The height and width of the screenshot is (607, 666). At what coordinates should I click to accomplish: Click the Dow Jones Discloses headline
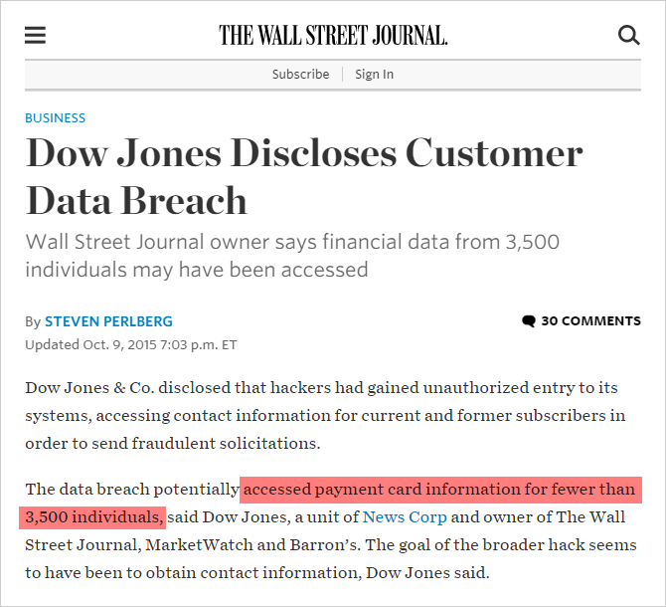click(x=304, y=176)
